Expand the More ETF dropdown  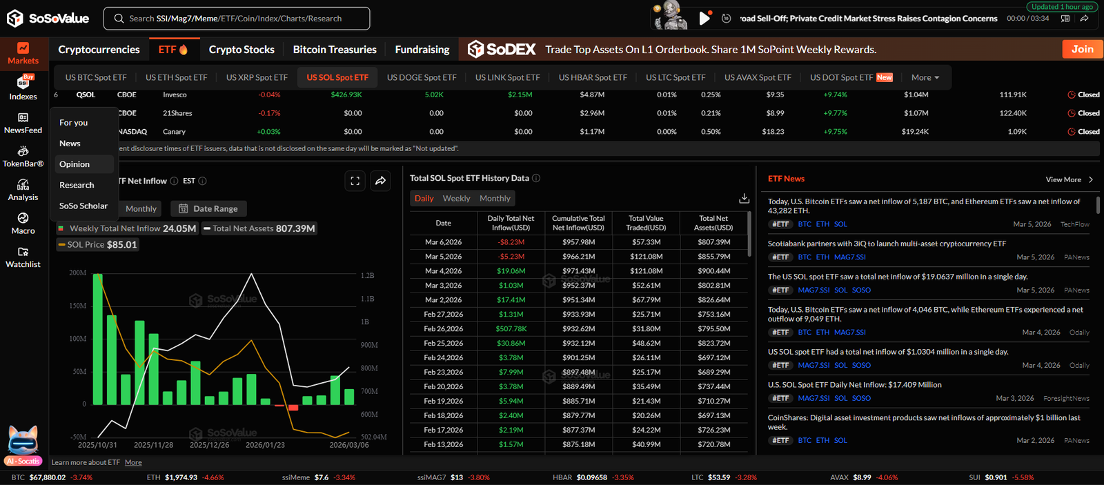coord(925,78)
